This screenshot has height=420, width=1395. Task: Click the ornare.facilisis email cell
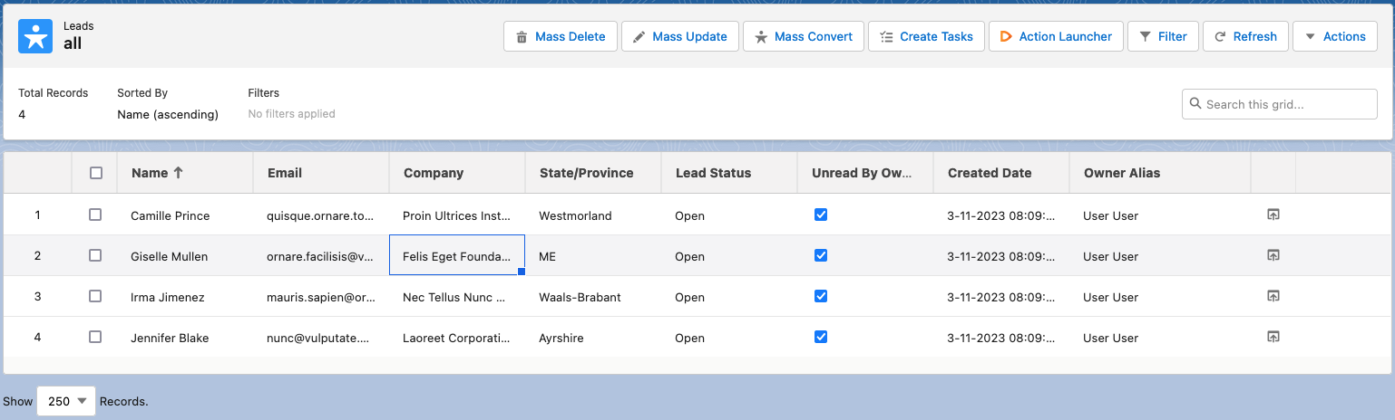pyautogui.click(x=321, y=256)
